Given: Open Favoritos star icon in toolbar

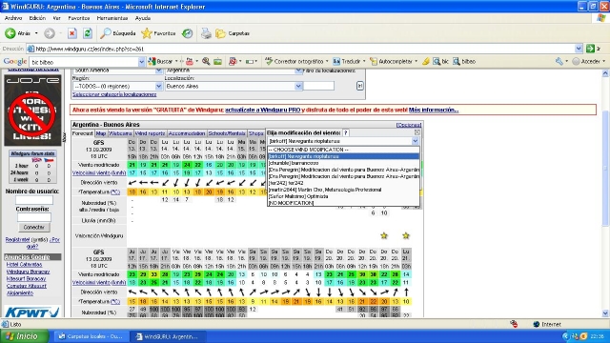Looking at the screenshot, I should pos(147,33).
